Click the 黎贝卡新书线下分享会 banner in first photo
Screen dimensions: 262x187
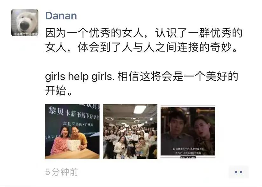tap(74, 113)
